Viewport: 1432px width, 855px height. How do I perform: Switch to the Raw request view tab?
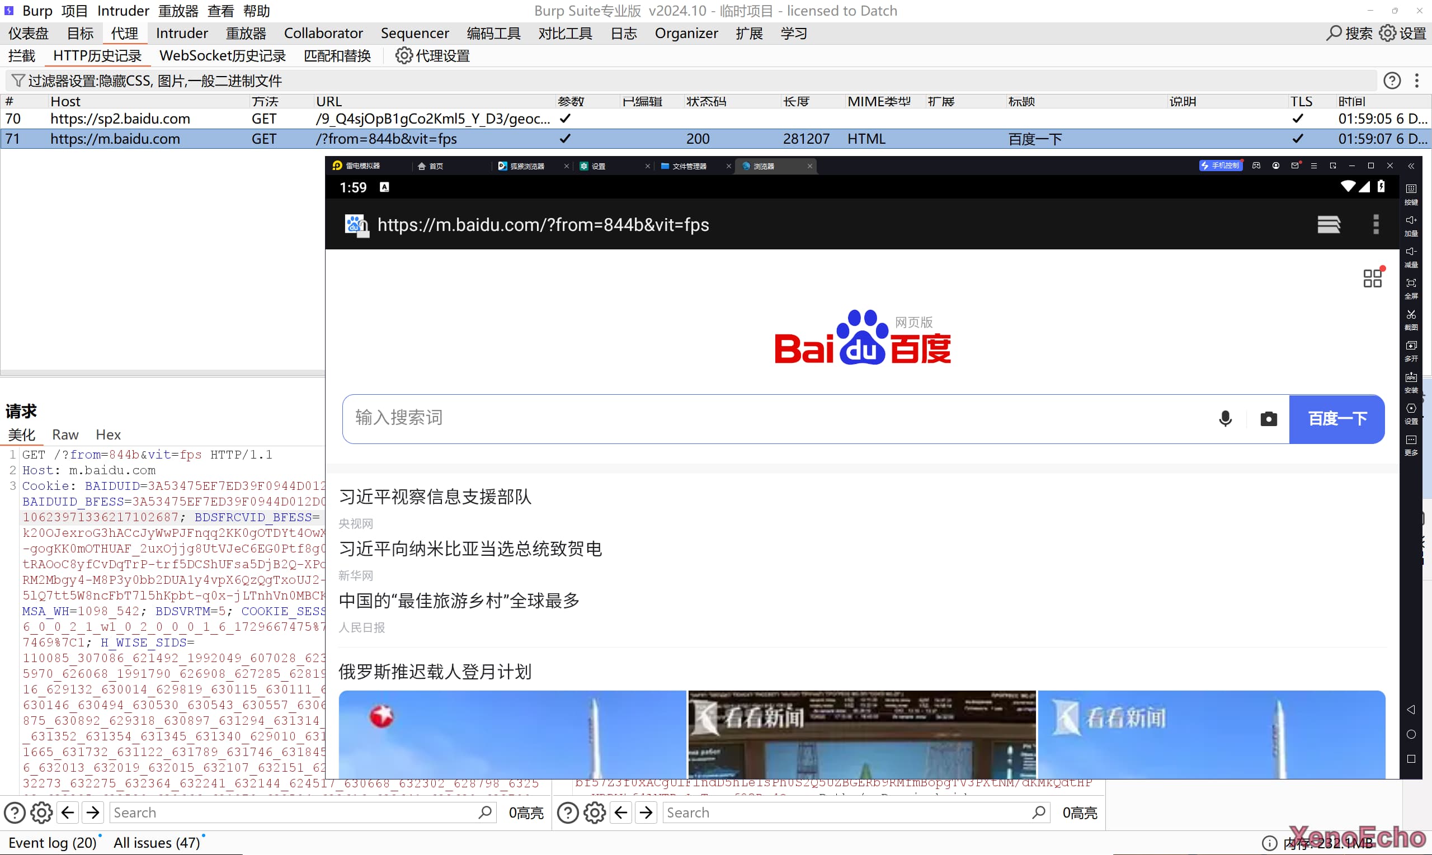point(65,434)
